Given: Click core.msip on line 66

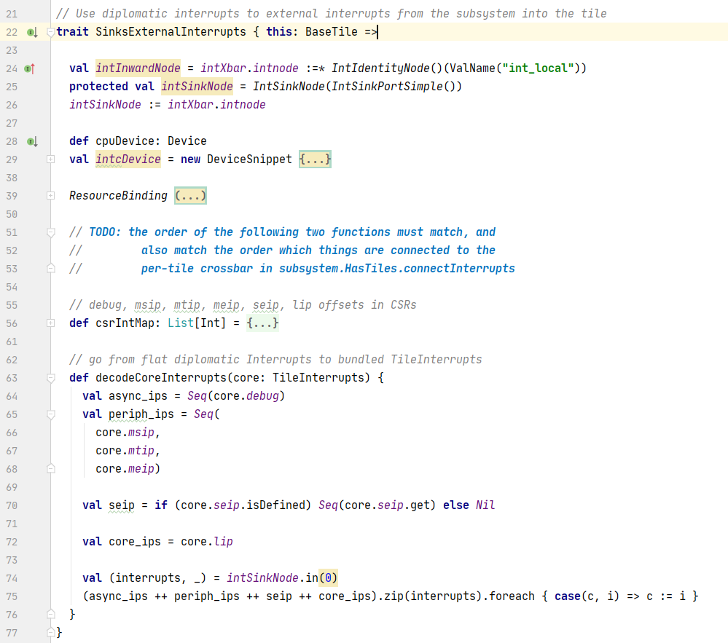Looking at the screenshot, I should pos(125,433).
